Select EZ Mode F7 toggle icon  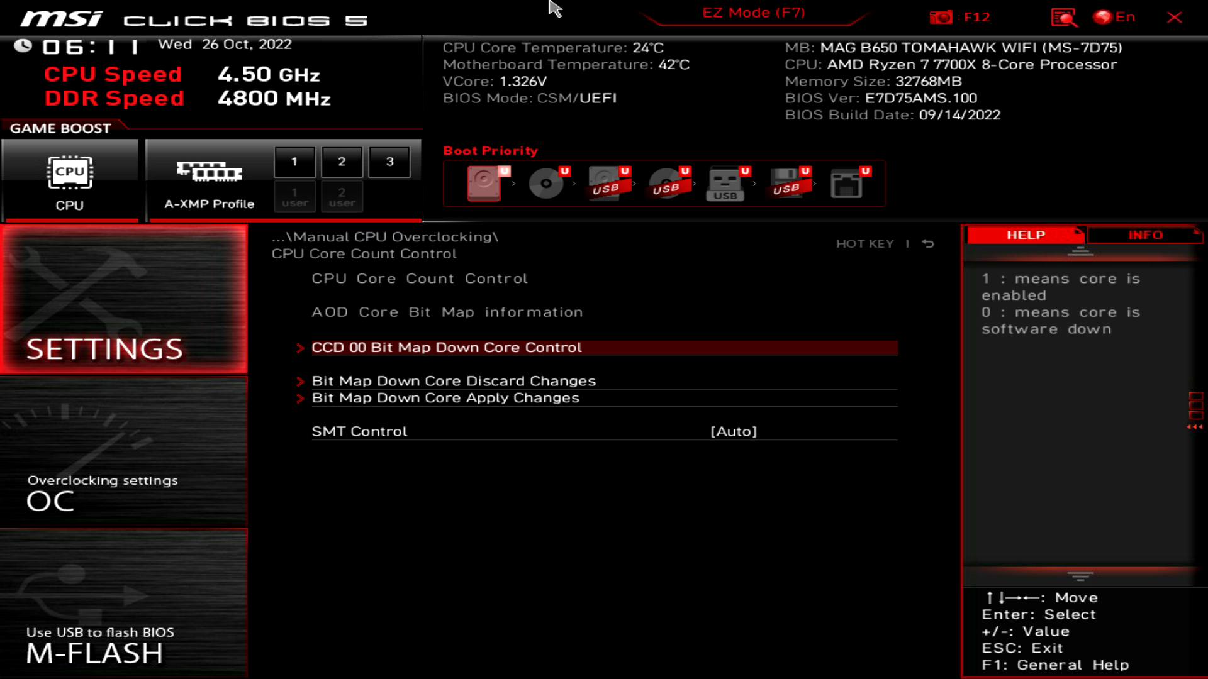tap(753, 13)
